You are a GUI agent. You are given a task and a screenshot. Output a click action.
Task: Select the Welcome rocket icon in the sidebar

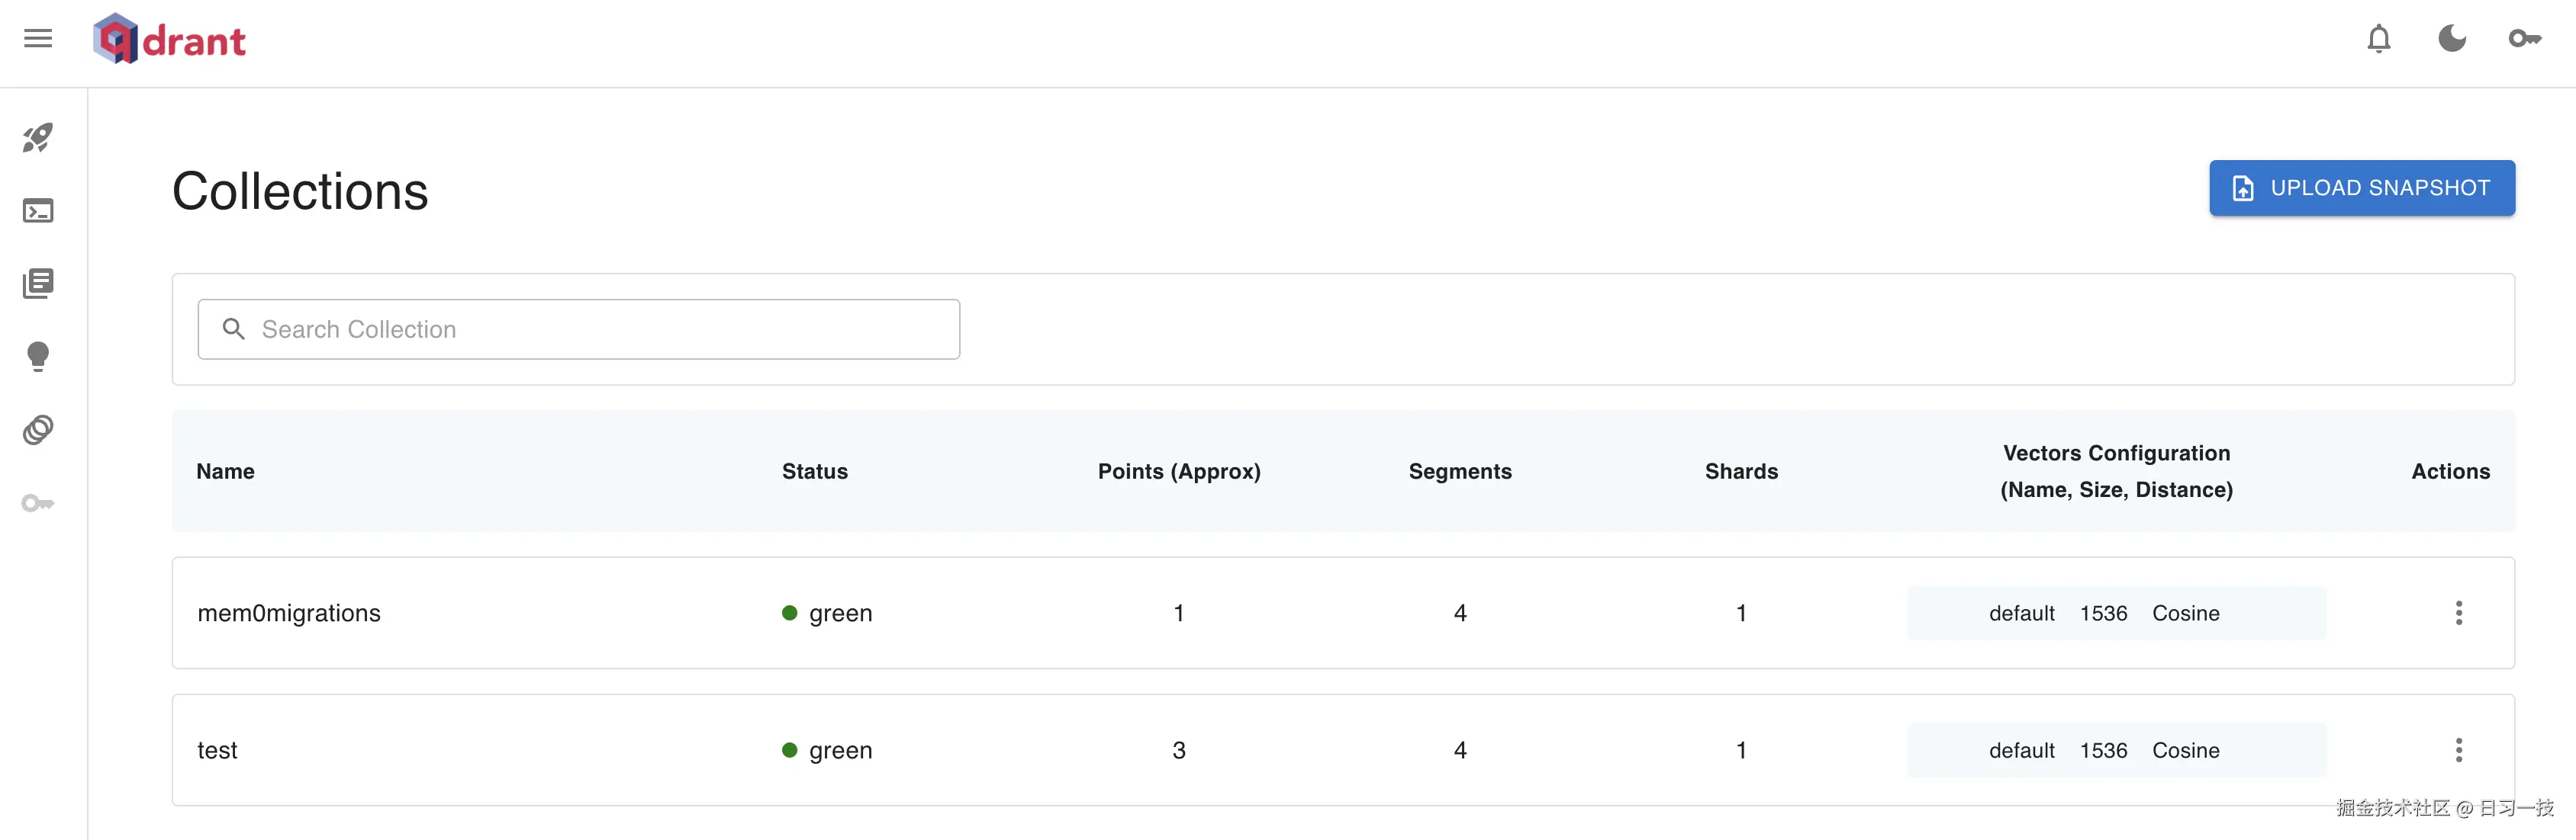pos(38,138)
